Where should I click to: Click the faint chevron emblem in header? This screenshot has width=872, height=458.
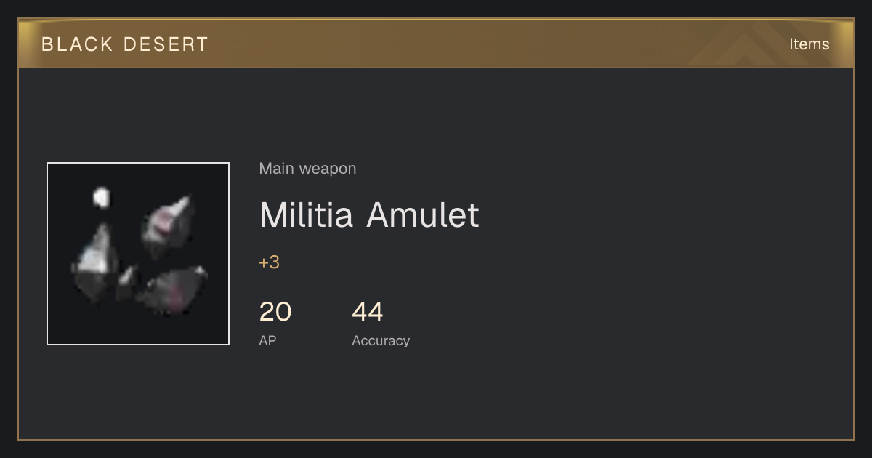[x=756, y=45]
